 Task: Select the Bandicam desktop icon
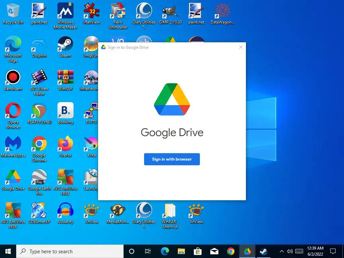point(13,80)
